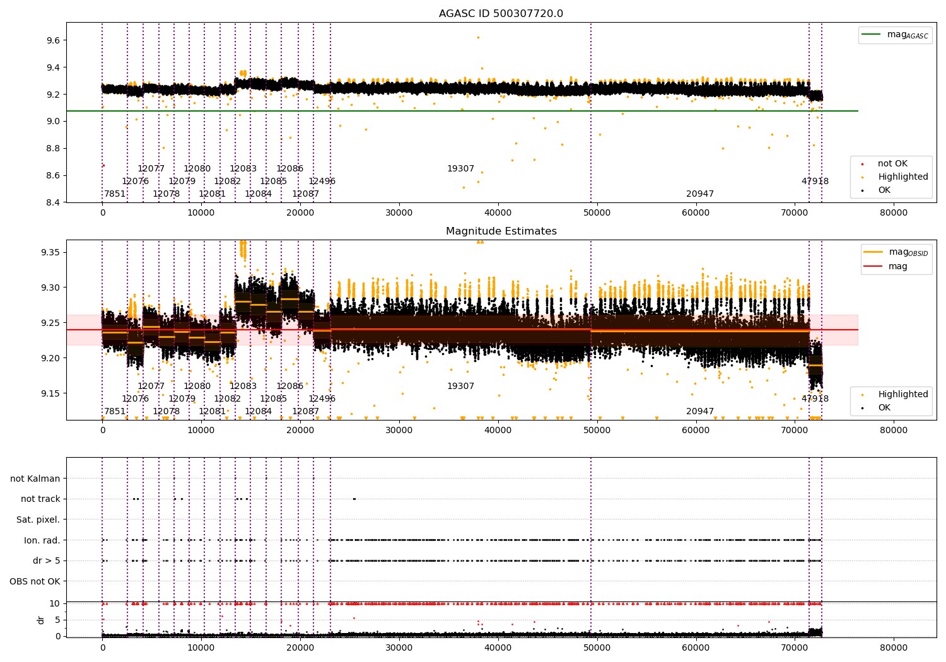Click the "Magnitude Estimates" plot title

click(501, 231)
